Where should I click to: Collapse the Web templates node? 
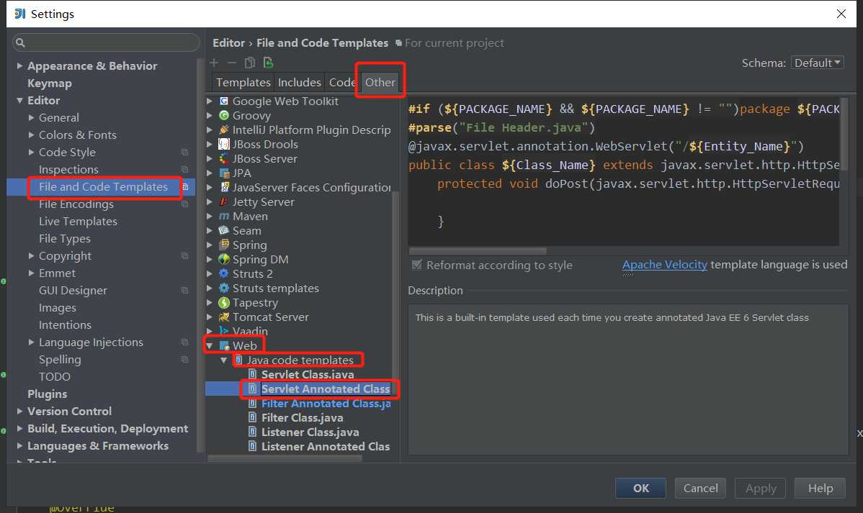210,345
